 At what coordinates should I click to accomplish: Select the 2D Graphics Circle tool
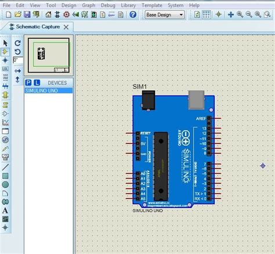[5, 185]
